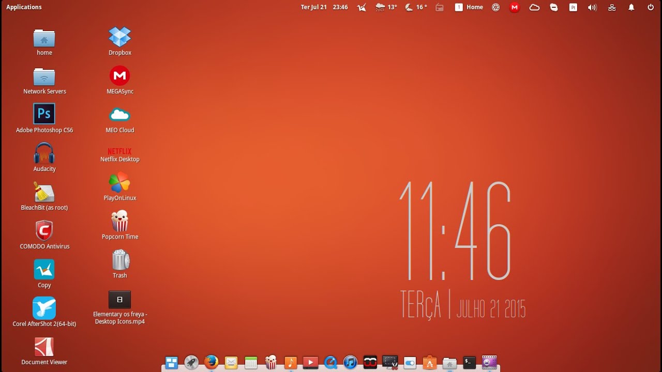The width and height of the screenshot is (662, 372).
Task: Open the date and time indicator
Action: 324,7
